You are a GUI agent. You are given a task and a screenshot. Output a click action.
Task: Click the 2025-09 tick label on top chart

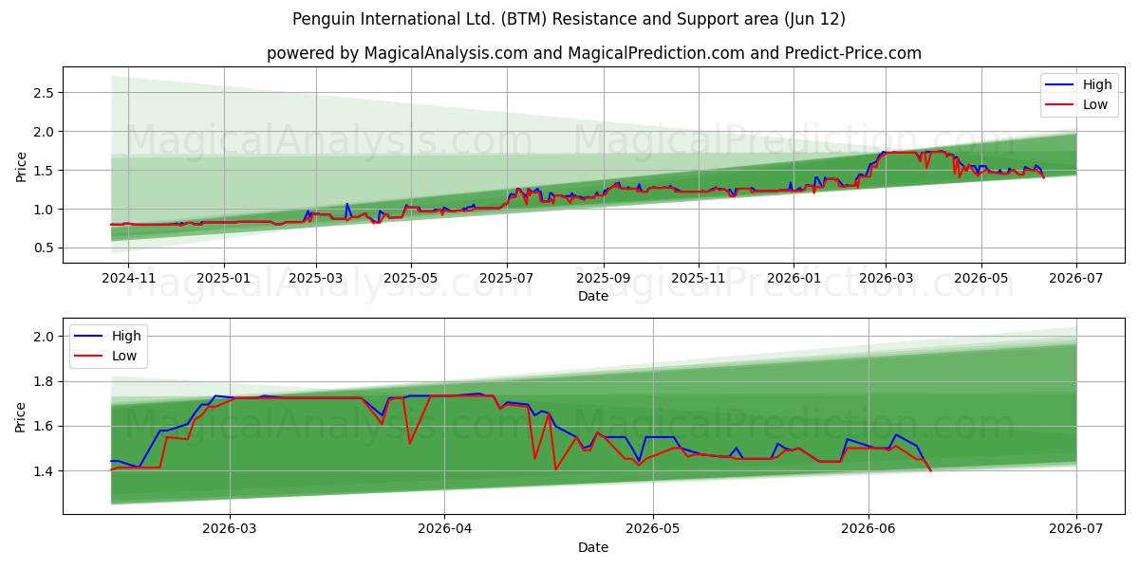click(604, 279)
